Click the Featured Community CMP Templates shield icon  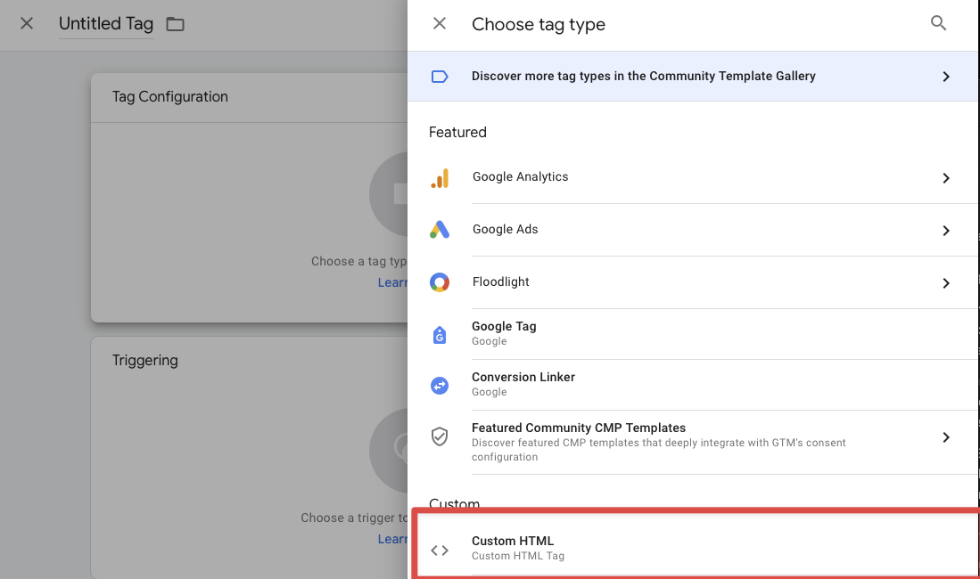(440, 436)
